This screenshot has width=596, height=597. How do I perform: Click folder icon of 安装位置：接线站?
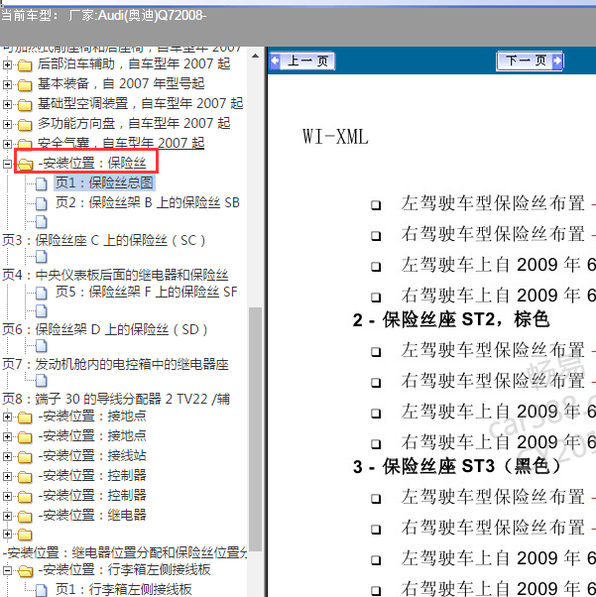click(x=25, y=456)
